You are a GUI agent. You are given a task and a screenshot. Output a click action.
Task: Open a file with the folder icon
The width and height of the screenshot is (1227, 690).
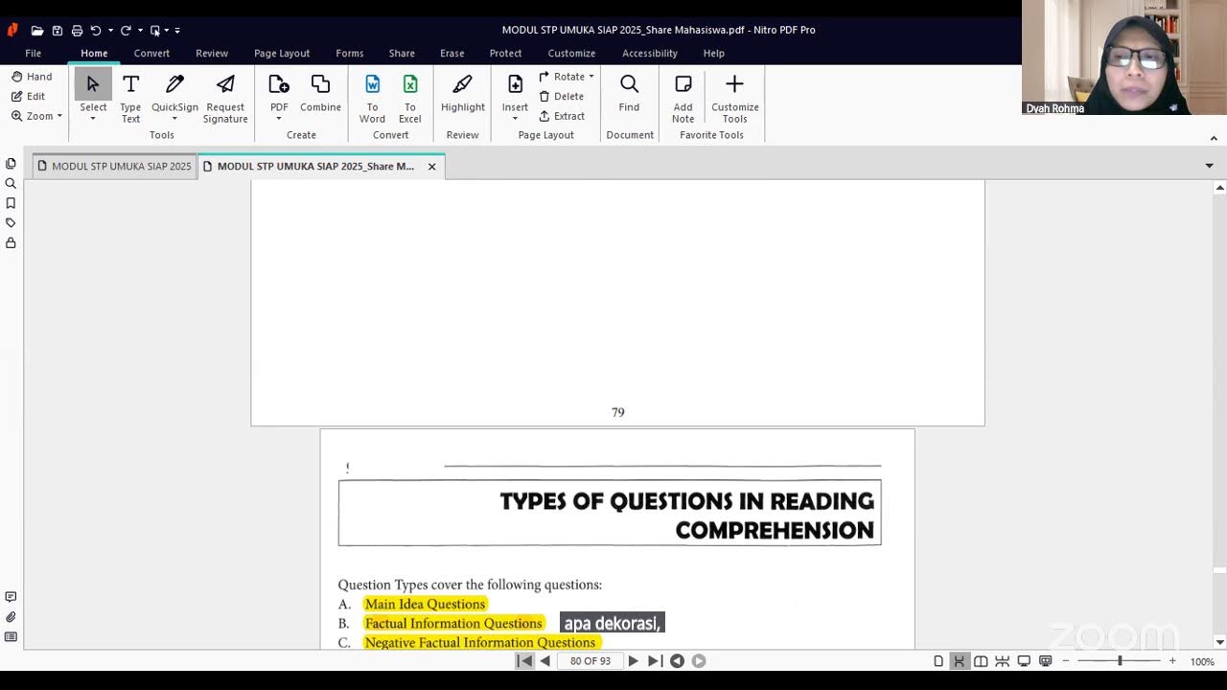[x=37, y=31]
